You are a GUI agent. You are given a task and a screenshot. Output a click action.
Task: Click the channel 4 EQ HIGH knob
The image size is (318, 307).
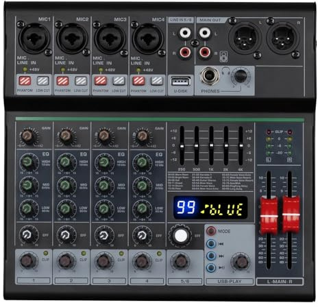[x=142, y=162]
